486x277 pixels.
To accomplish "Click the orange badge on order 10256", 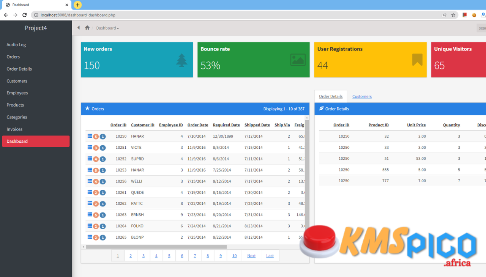I will (96, 182).
